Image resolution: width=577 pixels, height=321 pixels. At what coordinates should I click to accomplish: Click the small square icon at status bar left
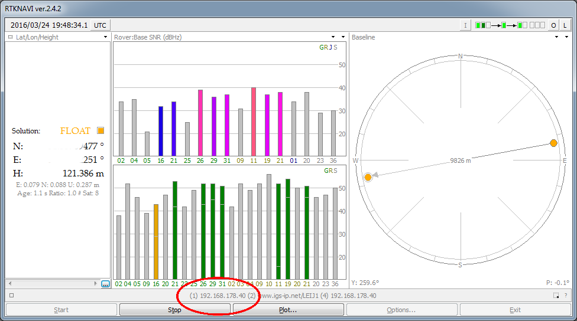click(x=12, y=296)
